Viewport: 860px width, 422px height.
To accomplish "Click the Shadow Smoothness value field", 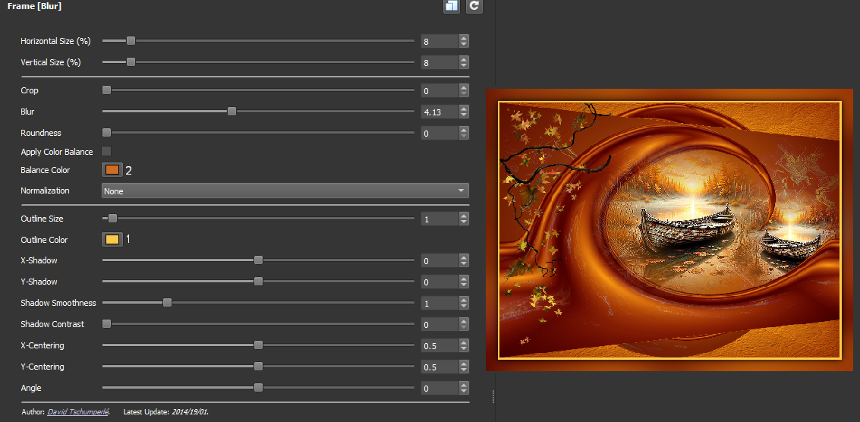I will coord(440,304).
